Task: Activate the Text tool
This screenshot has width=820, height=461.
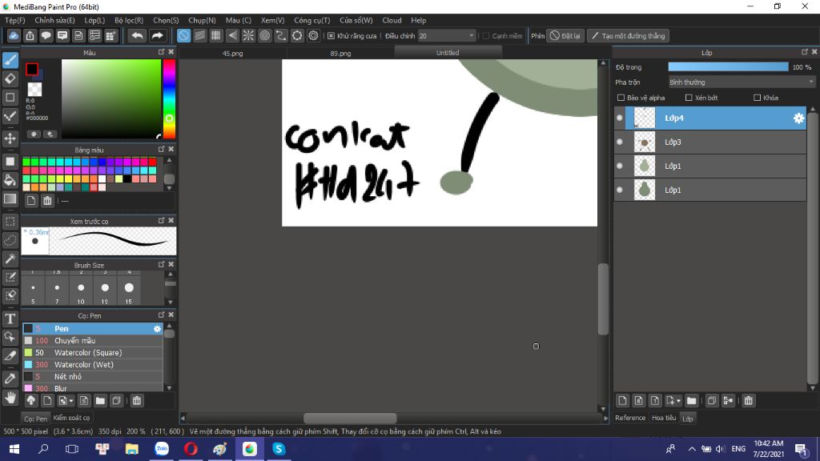Action: pos(10,319)
